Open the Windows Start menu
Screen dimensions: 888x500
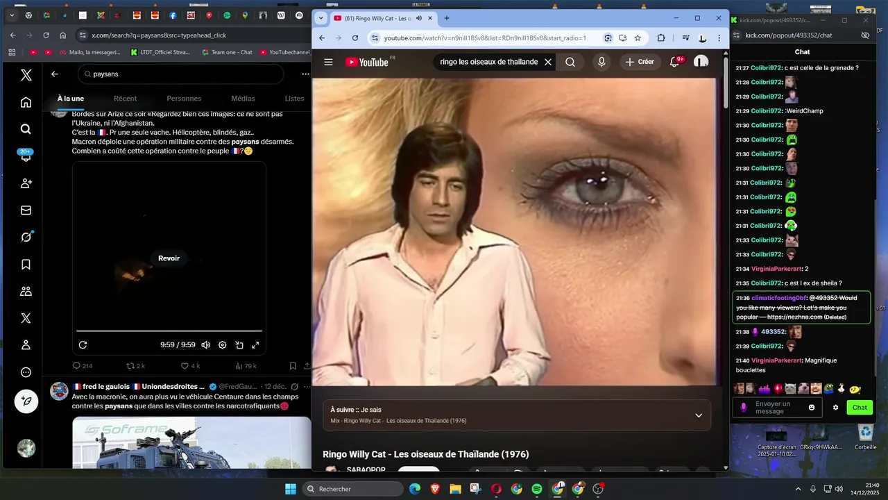pos(291,489)
